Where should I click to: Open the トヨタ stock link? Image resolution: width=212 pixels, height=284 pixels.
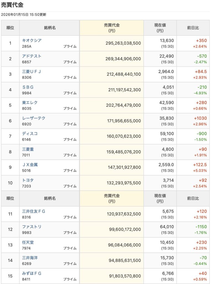(28, 180)
